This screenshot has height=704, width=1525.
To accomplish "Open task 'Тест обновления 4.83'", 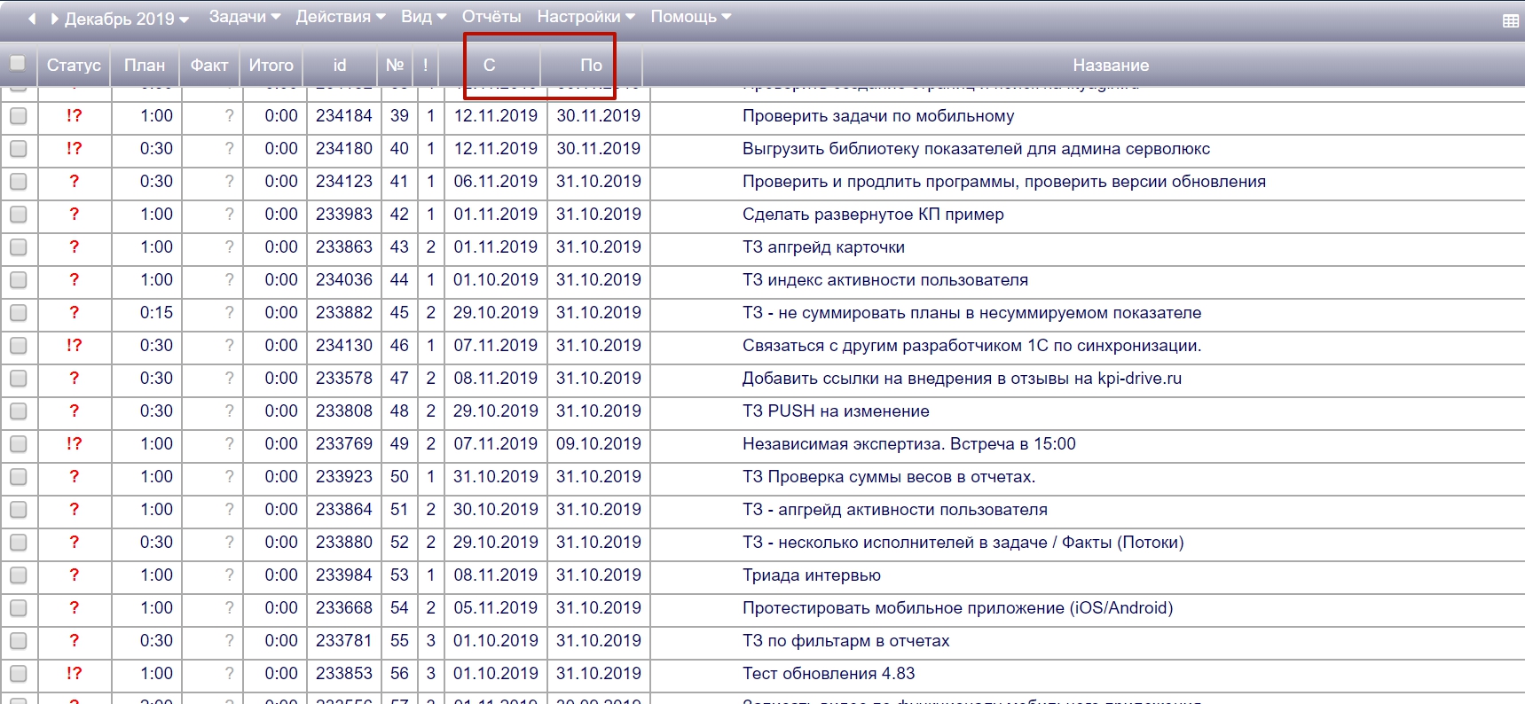I will [828, 674].
